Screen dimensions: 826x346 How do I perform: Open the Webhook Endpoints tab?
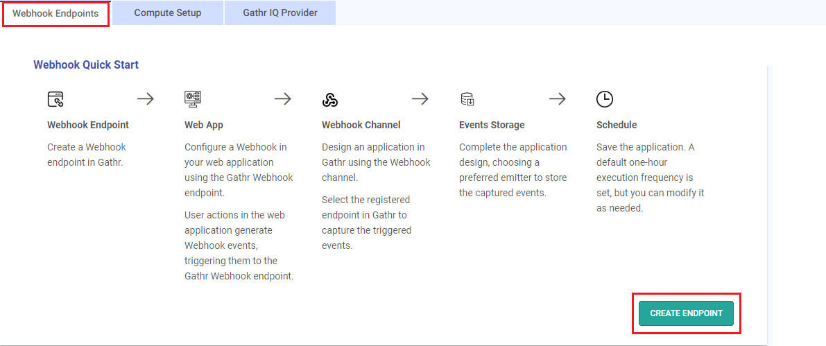tap(55, 13)
